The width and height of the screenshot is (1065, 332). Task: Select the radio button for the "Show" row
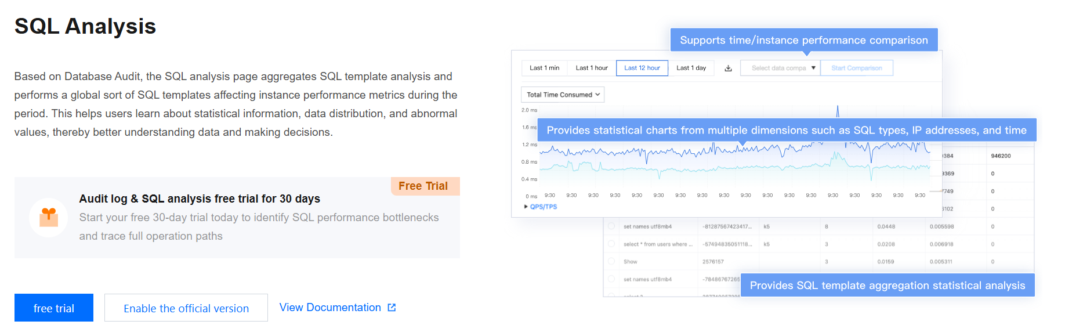click(611, 261)
